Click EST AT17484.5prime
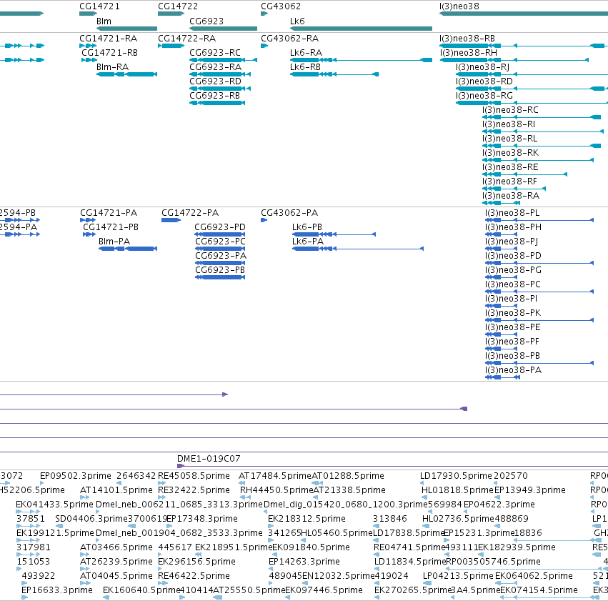Image resolution: width=608 pixels, height=601 pixels. pyautogui.click(x=275, y=476)
